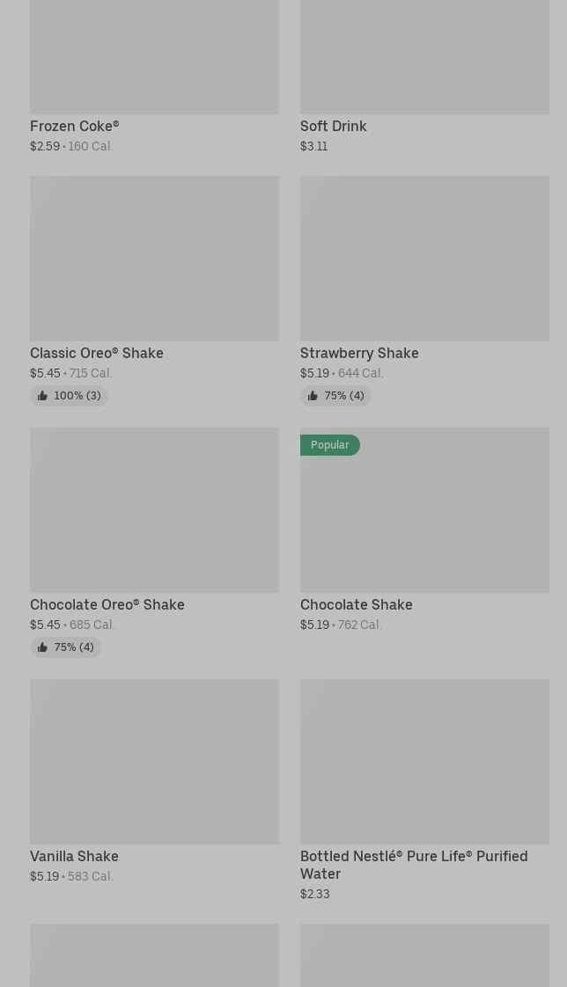Click the thumbs-up icon under Strawberry Shake
The height and width of the screenshot is (987, 567).
click(313, 396)
